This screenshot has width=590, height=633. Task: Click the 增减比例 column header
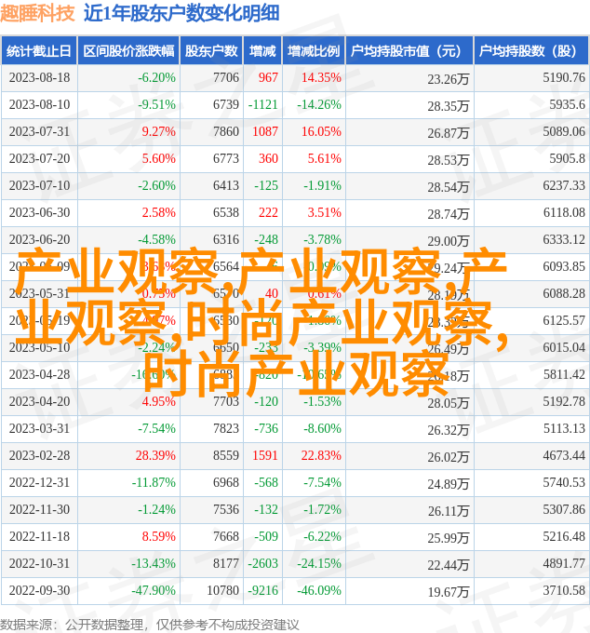[314, 51]
